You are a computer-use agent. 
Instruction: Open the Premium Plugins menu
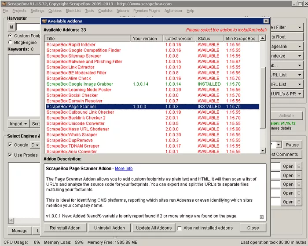[147, 11]
